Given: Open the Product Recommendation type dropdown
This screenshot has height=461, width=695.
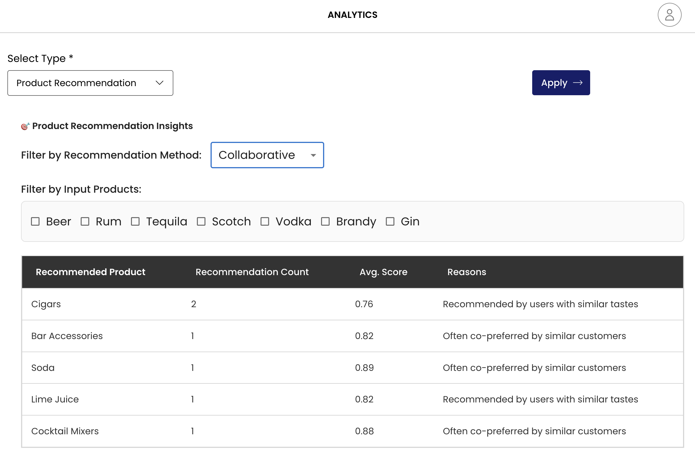Looking at the screenshot, I should point(90,83).
